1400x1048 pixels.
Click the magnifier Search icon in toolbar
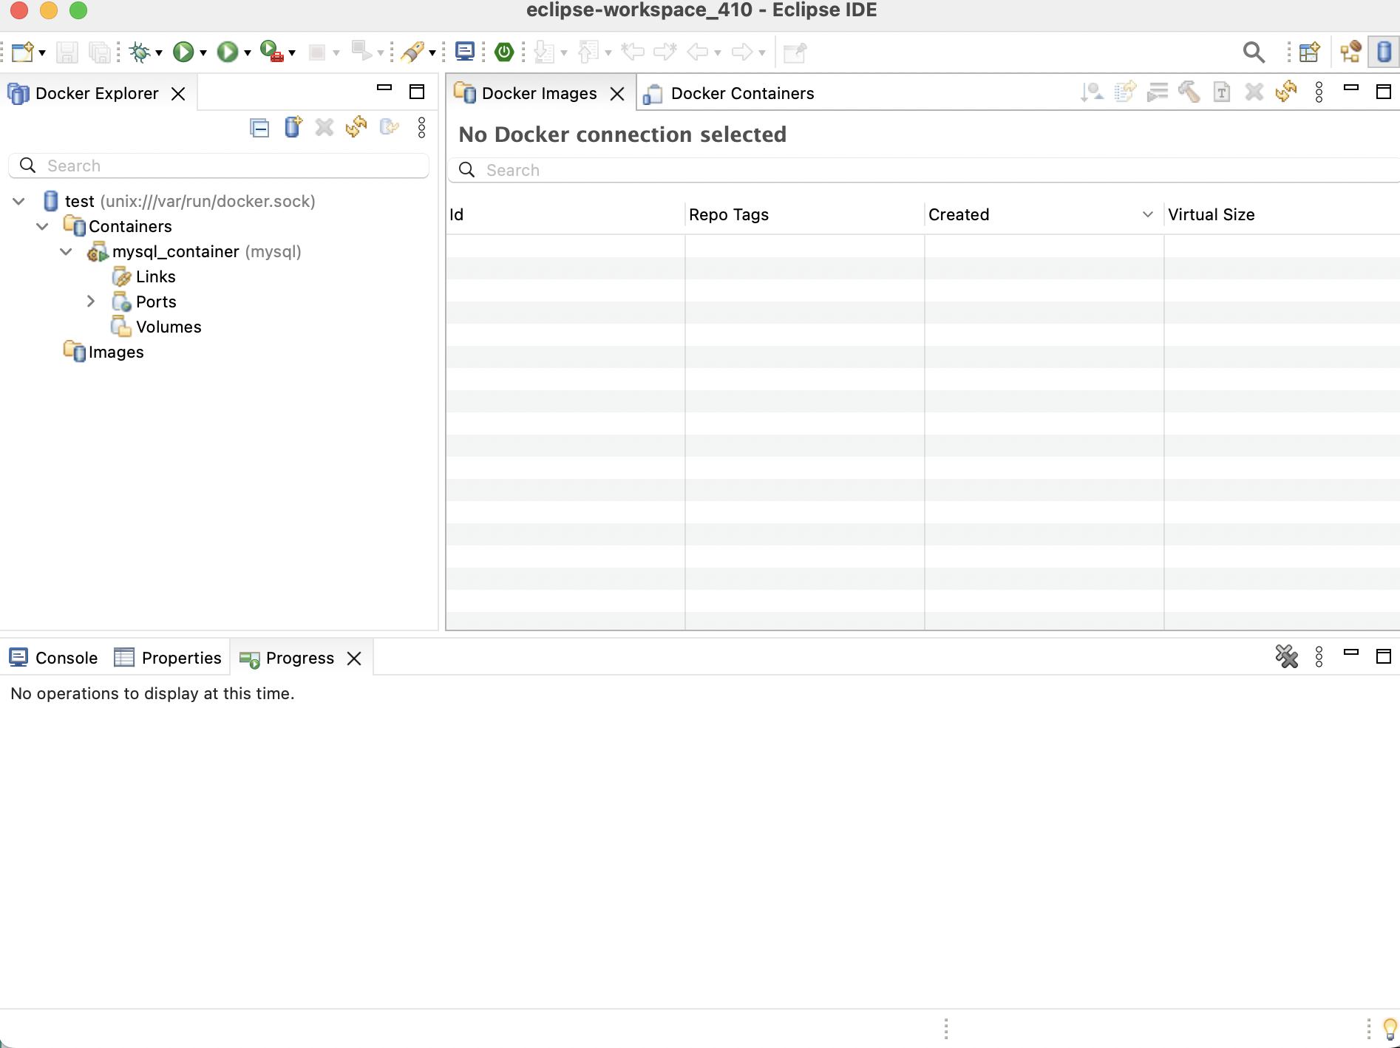[1254, 52]
